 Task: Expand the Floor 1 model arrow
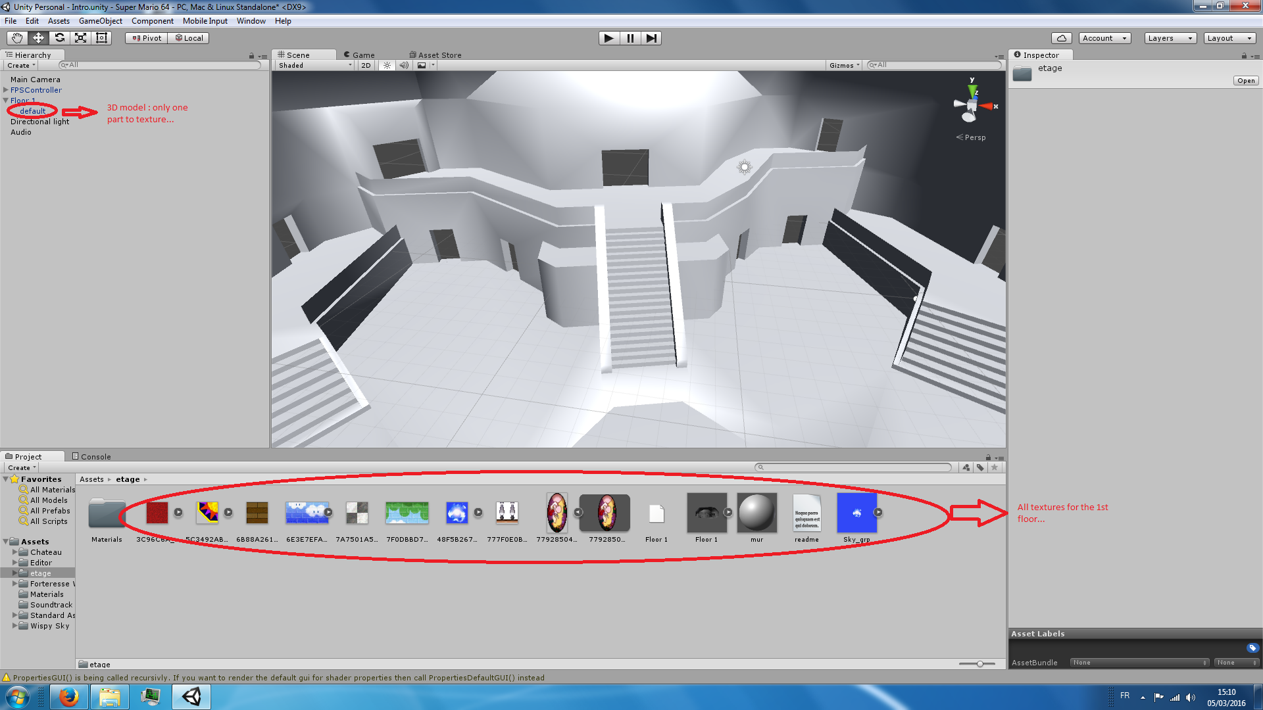point(728,512)
